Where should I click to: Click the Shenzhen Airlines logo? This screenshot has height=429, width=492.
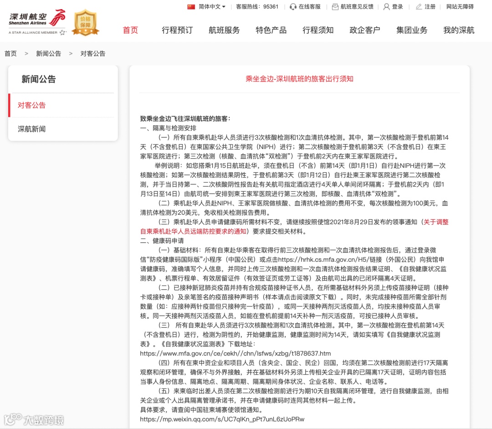point(37,22)
